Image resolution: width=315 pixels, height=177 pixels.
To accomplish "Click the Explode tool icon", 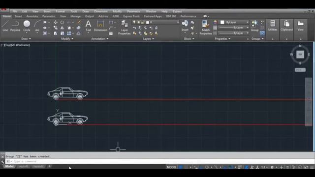I will pyautogui.click(x=79, y=28).
